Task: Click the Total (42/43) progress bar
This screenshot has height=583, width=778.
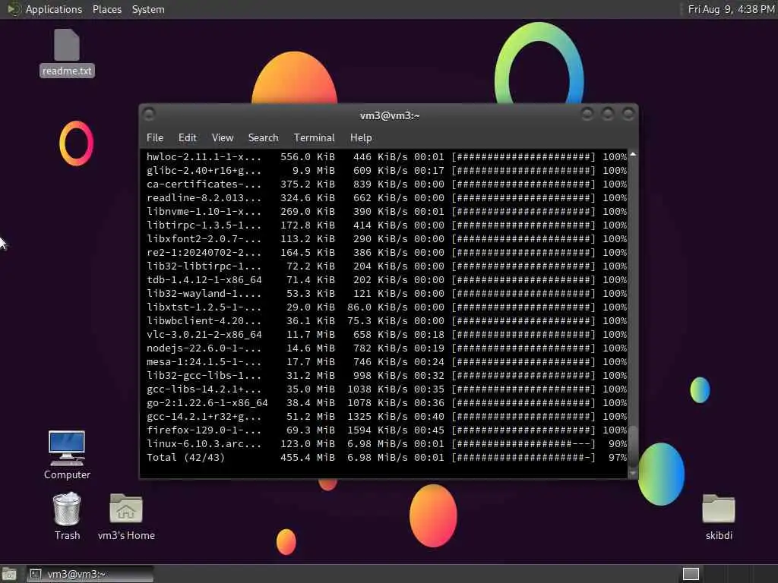Action: [x=523, y=458]
